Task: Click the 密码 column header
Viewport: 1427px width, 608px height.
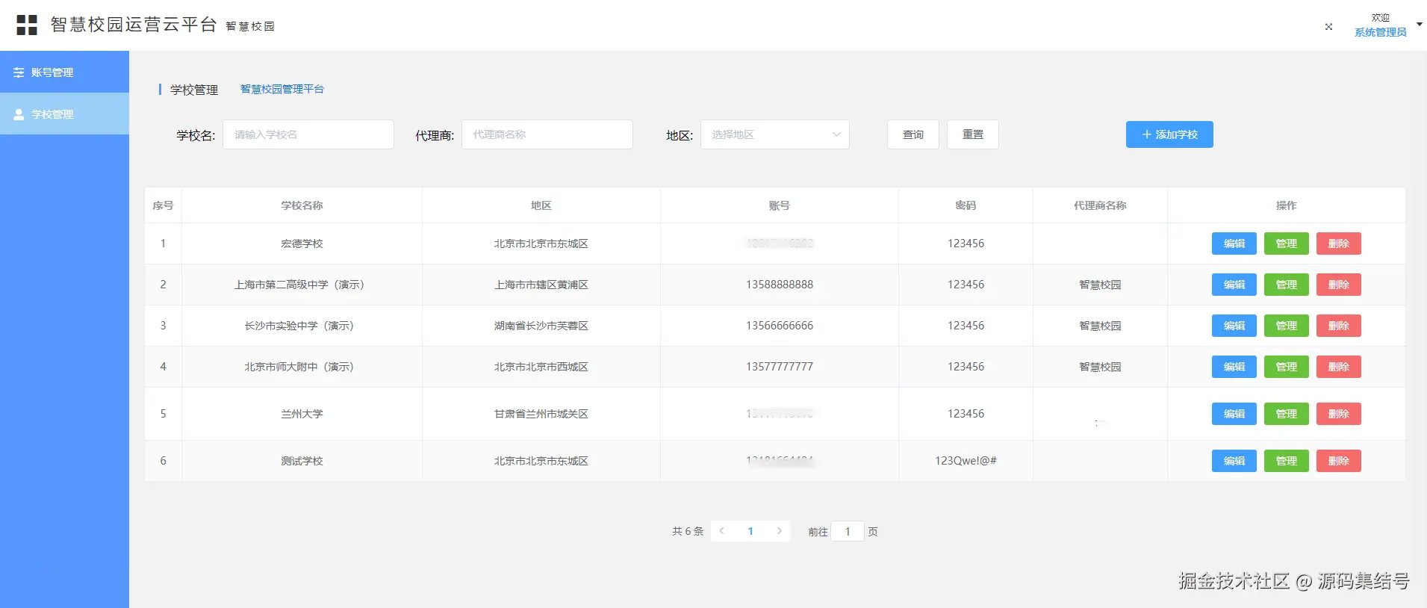Action: pos(966,205)
